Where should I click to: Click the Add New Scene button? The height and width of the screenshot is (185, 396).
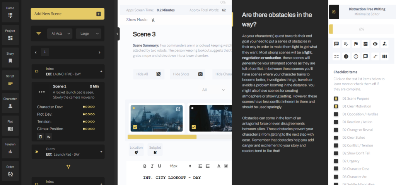click(68, 14)
